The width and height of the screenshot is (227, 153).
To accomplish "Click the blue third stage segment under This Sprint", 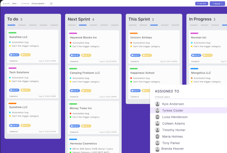I will click(154, 25).
